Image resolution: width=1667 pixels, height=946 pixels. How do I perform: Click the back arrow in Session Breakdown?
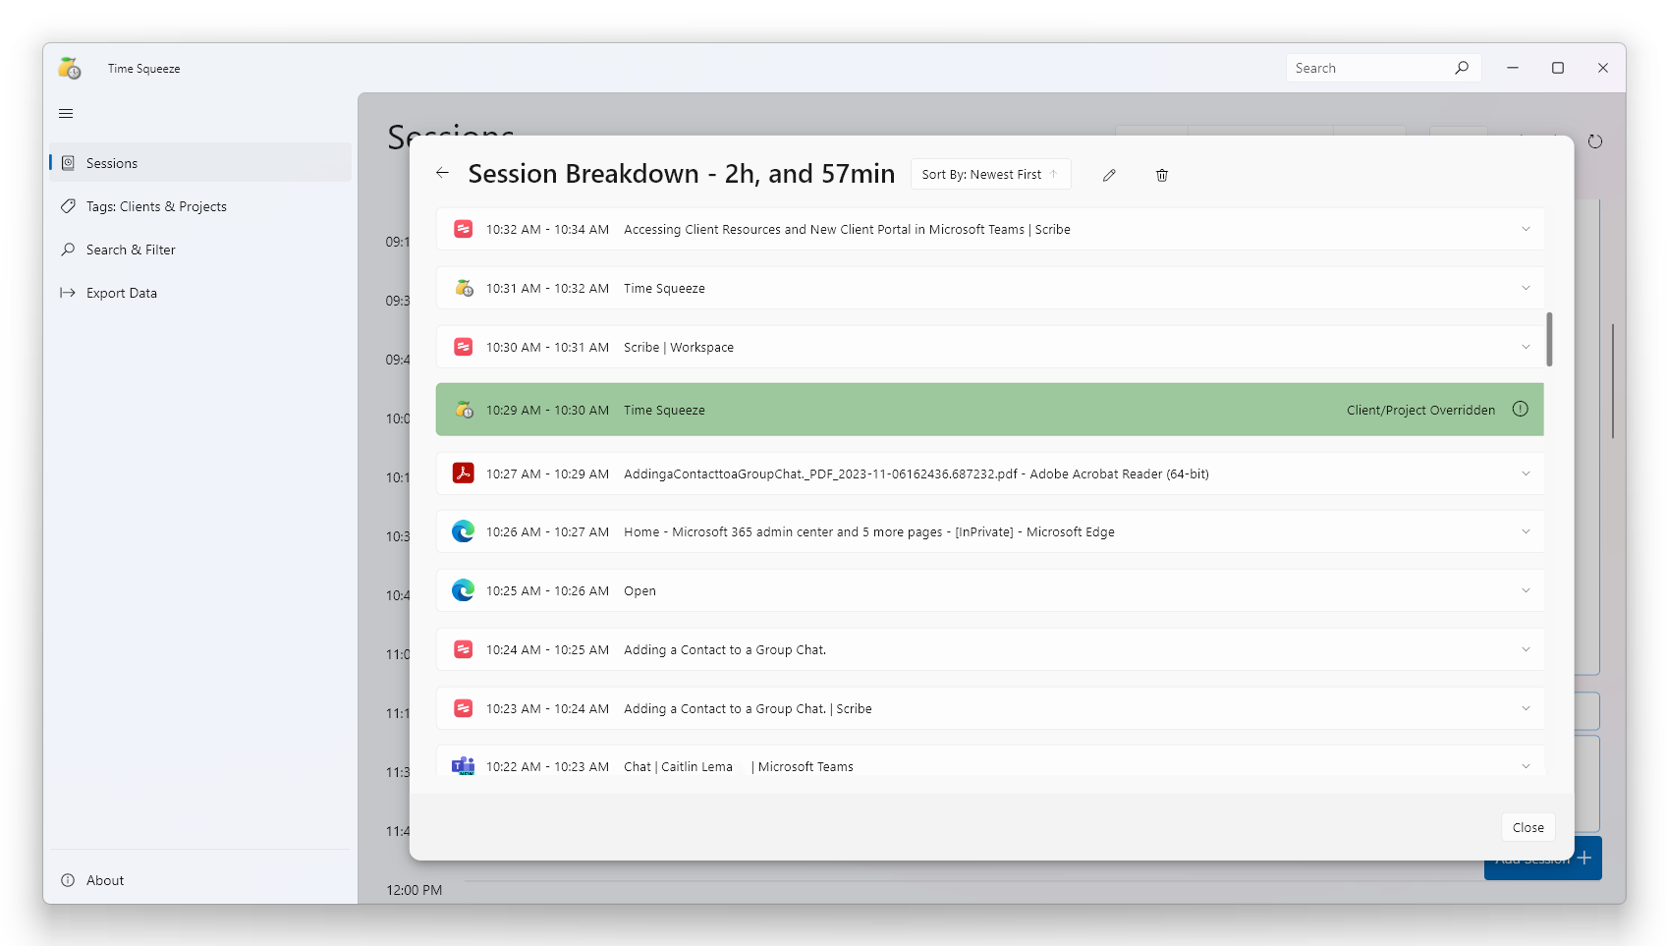click(x=442, y=173)
